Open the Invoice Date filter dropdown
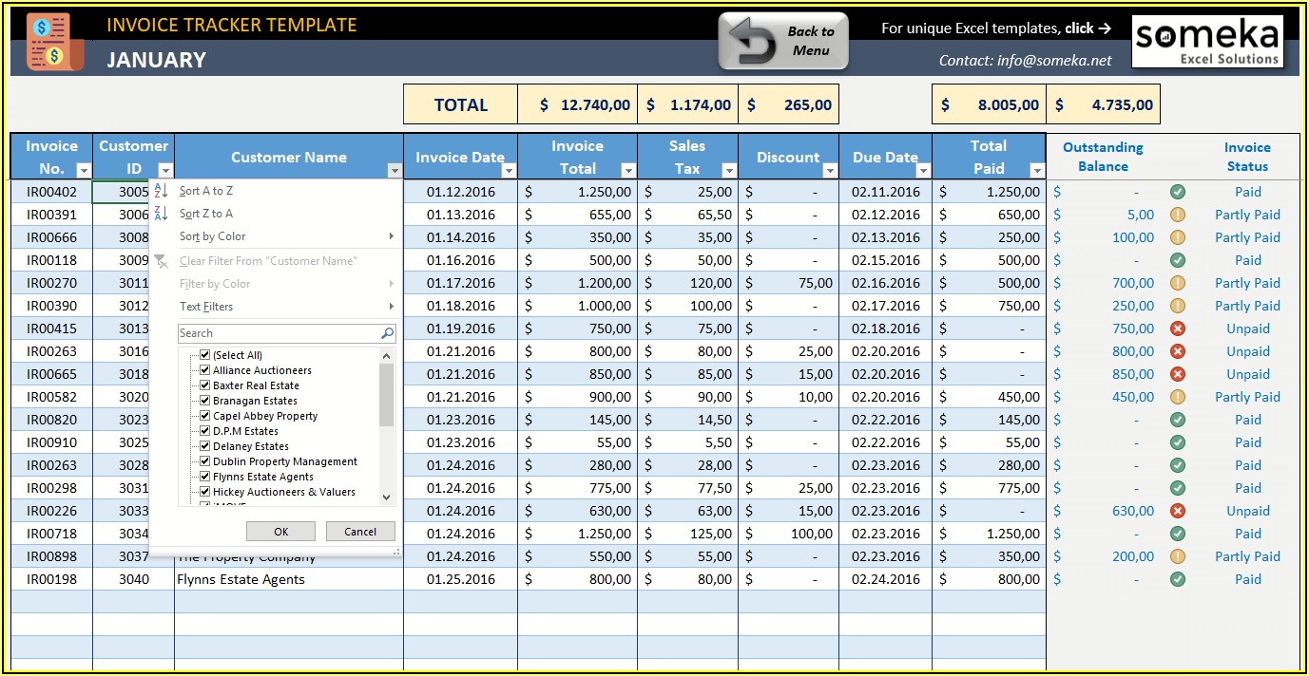Viewport: 1309px width, 676px height. point(508,171)
